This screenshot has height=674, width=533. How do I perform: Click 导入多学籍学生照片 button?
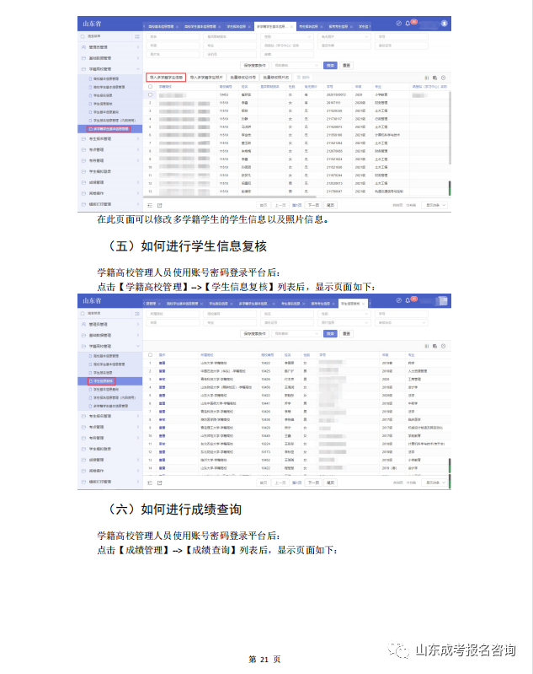click(206, 78)
